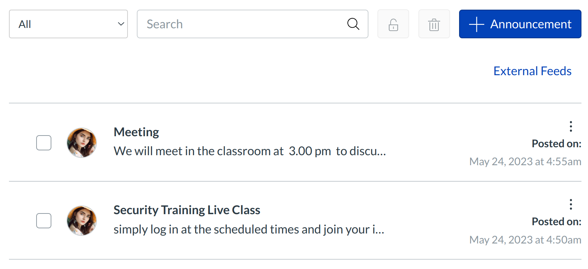Click the chevron arrow on All dropdown
The image size is (588, 269).
[121, 24]
